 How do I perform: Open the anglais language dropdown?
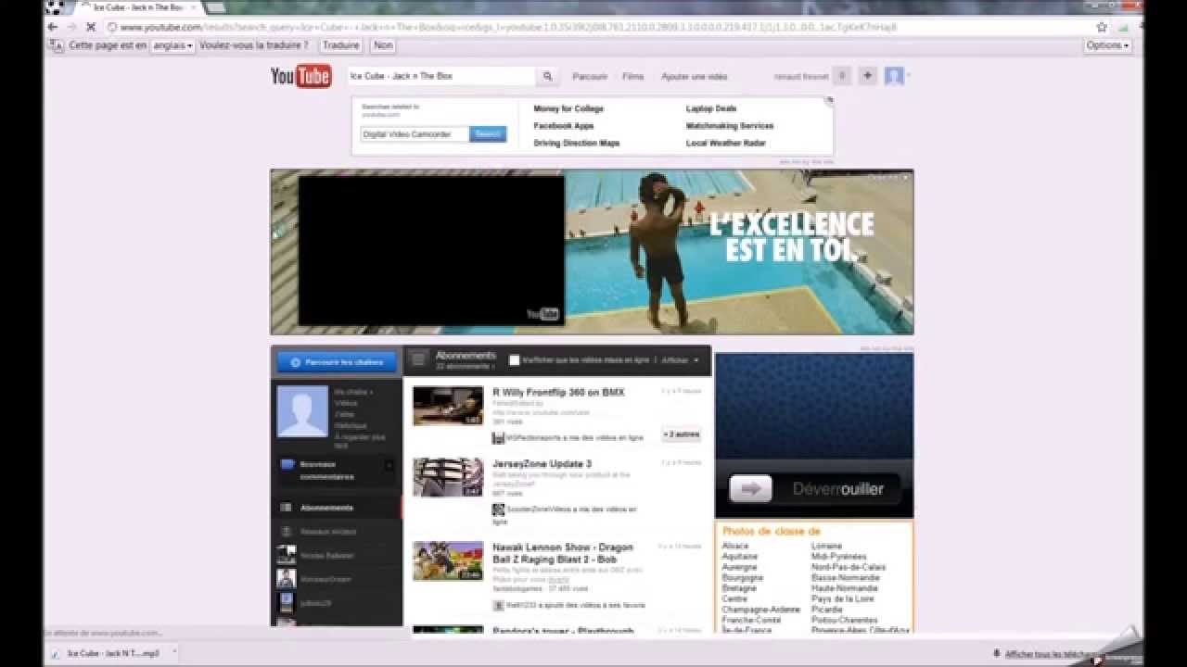pyautogui.click(x=172, y=45)
